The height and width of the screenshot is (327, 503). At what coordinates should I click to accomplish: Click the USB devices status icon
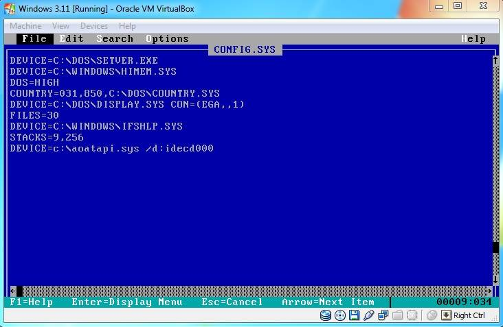368,315
